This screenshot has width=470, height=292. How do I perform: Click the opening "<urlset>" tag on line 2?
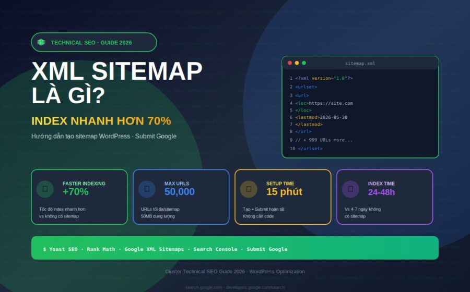click(x=306, y=87)
